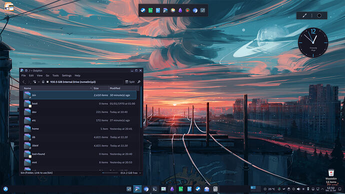Open Dolphin search magnifier
The width and height of the screenshot is (345, 194).
pyautogui.click(x=139, y=82)
